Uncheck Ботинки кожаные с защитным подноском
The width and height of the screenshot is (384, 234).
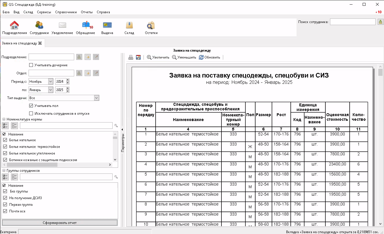pos(5,160)
